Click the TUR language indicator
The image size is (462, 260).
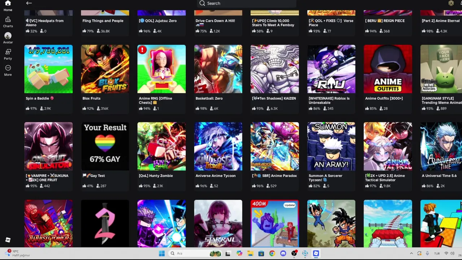click(437, 253)
